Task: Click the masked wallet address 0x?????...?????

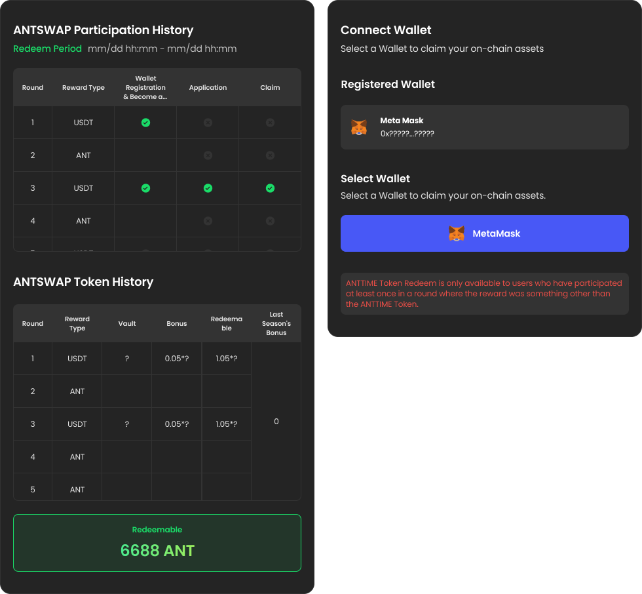Action: 407,134
